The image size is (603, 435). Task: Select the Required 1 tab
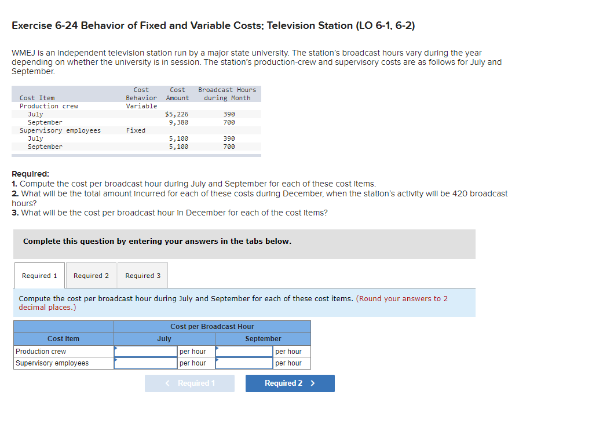pyautogui.click(x=39, y=275)
